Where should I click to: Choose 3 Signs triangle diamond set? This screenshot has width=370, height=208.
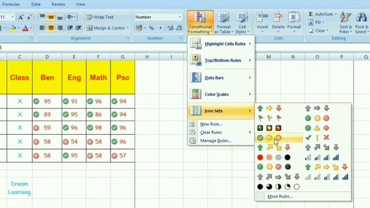pyautogui.click(x=317, y=128)
